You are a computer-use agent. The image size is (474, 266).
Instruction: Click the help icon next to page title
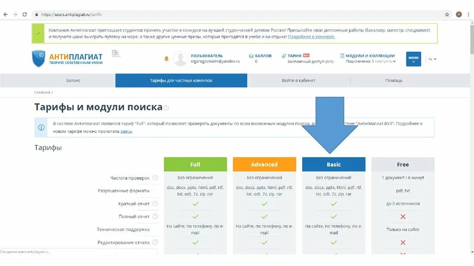click(x=166, y=108)
